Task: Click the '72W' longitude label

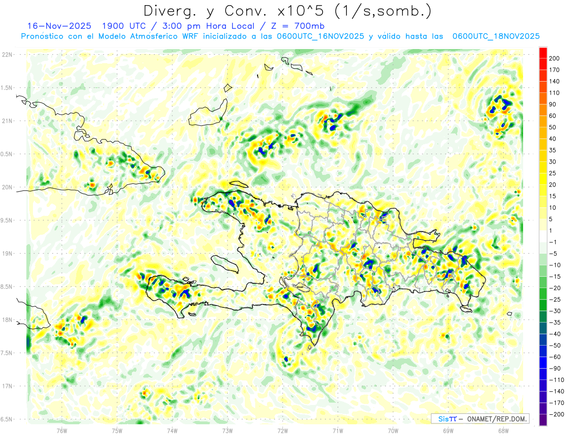Action: [282, 430]
